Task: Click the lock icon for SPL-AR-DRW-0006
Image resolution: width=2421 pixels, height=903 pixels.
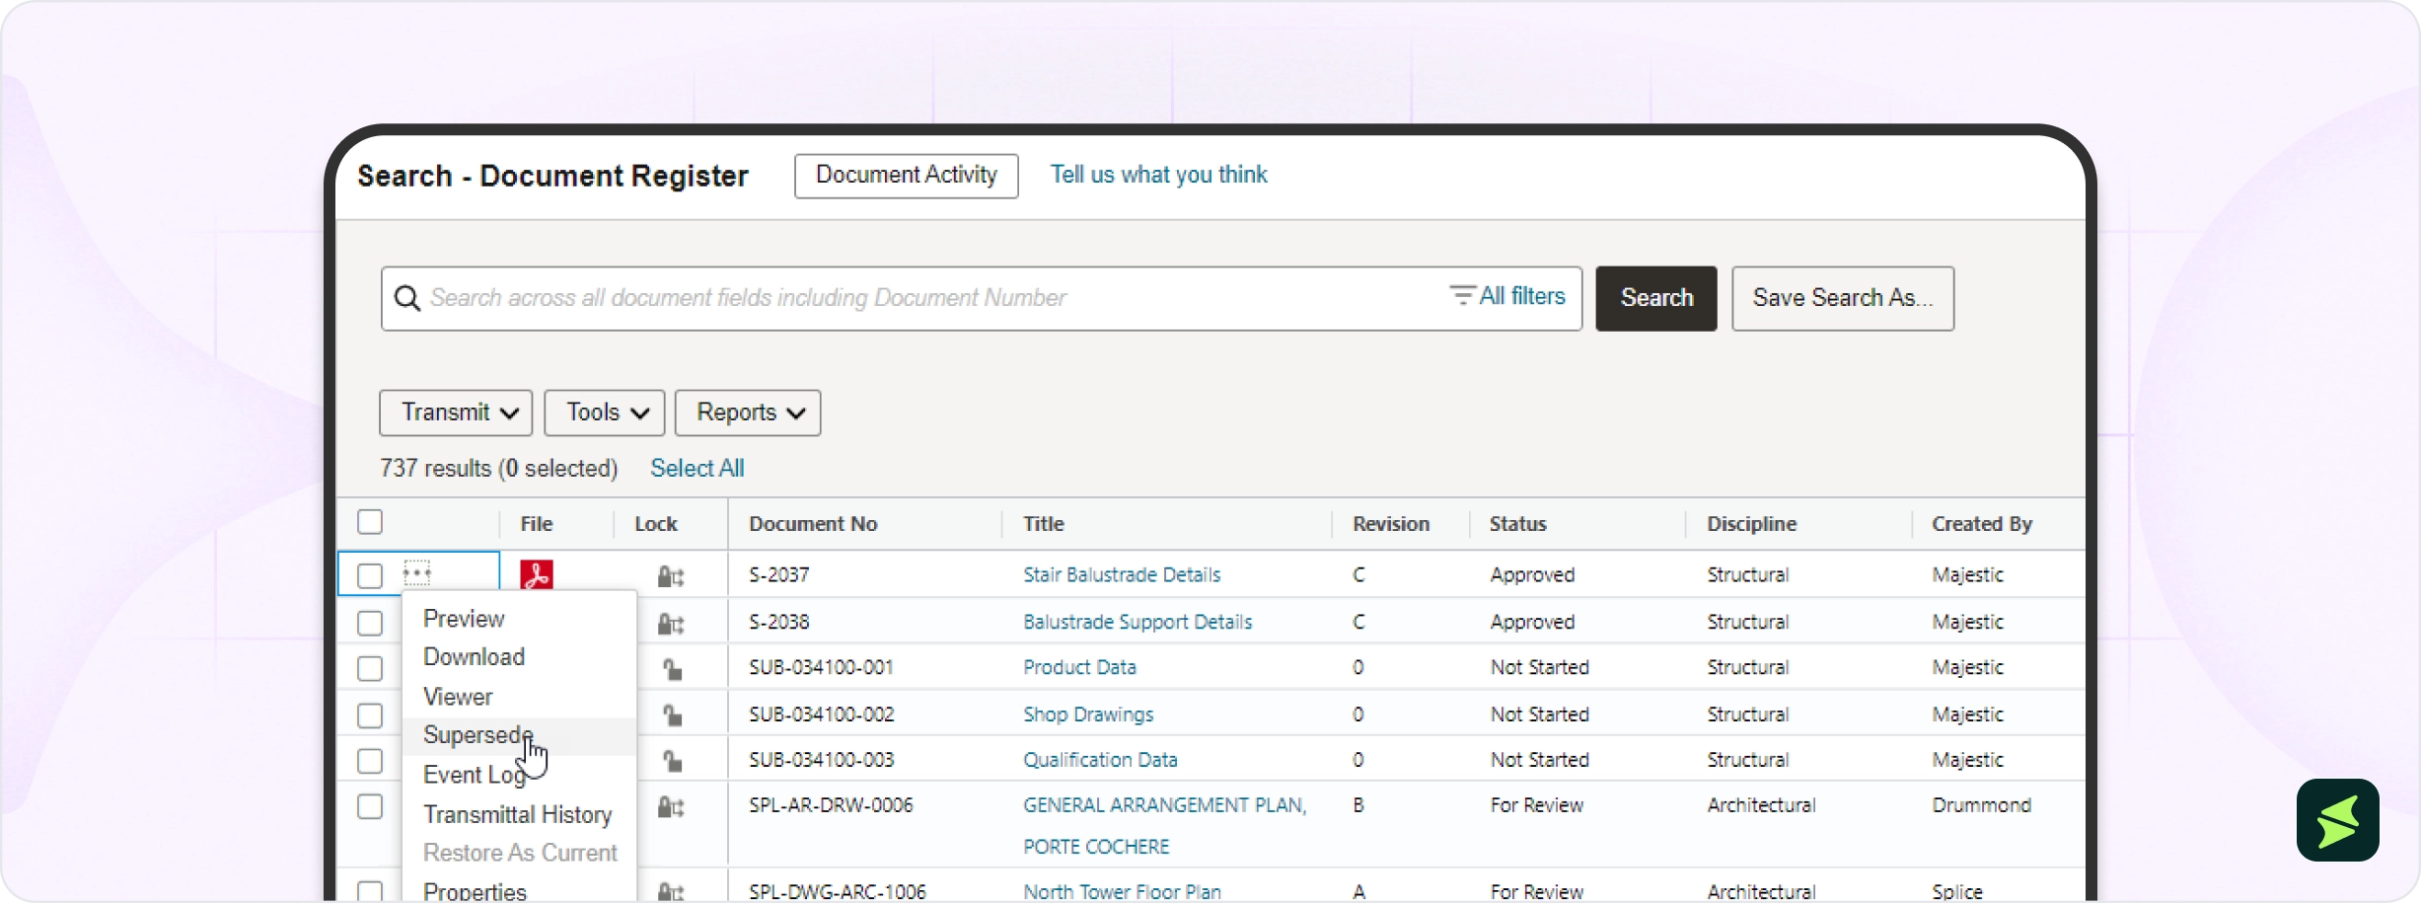Action: pos(671,807)
